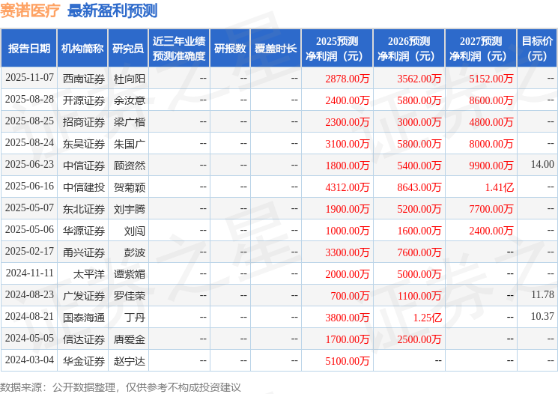Select the 最新盈利预测 heading
The image size is (558, 394).
[112, 10]
